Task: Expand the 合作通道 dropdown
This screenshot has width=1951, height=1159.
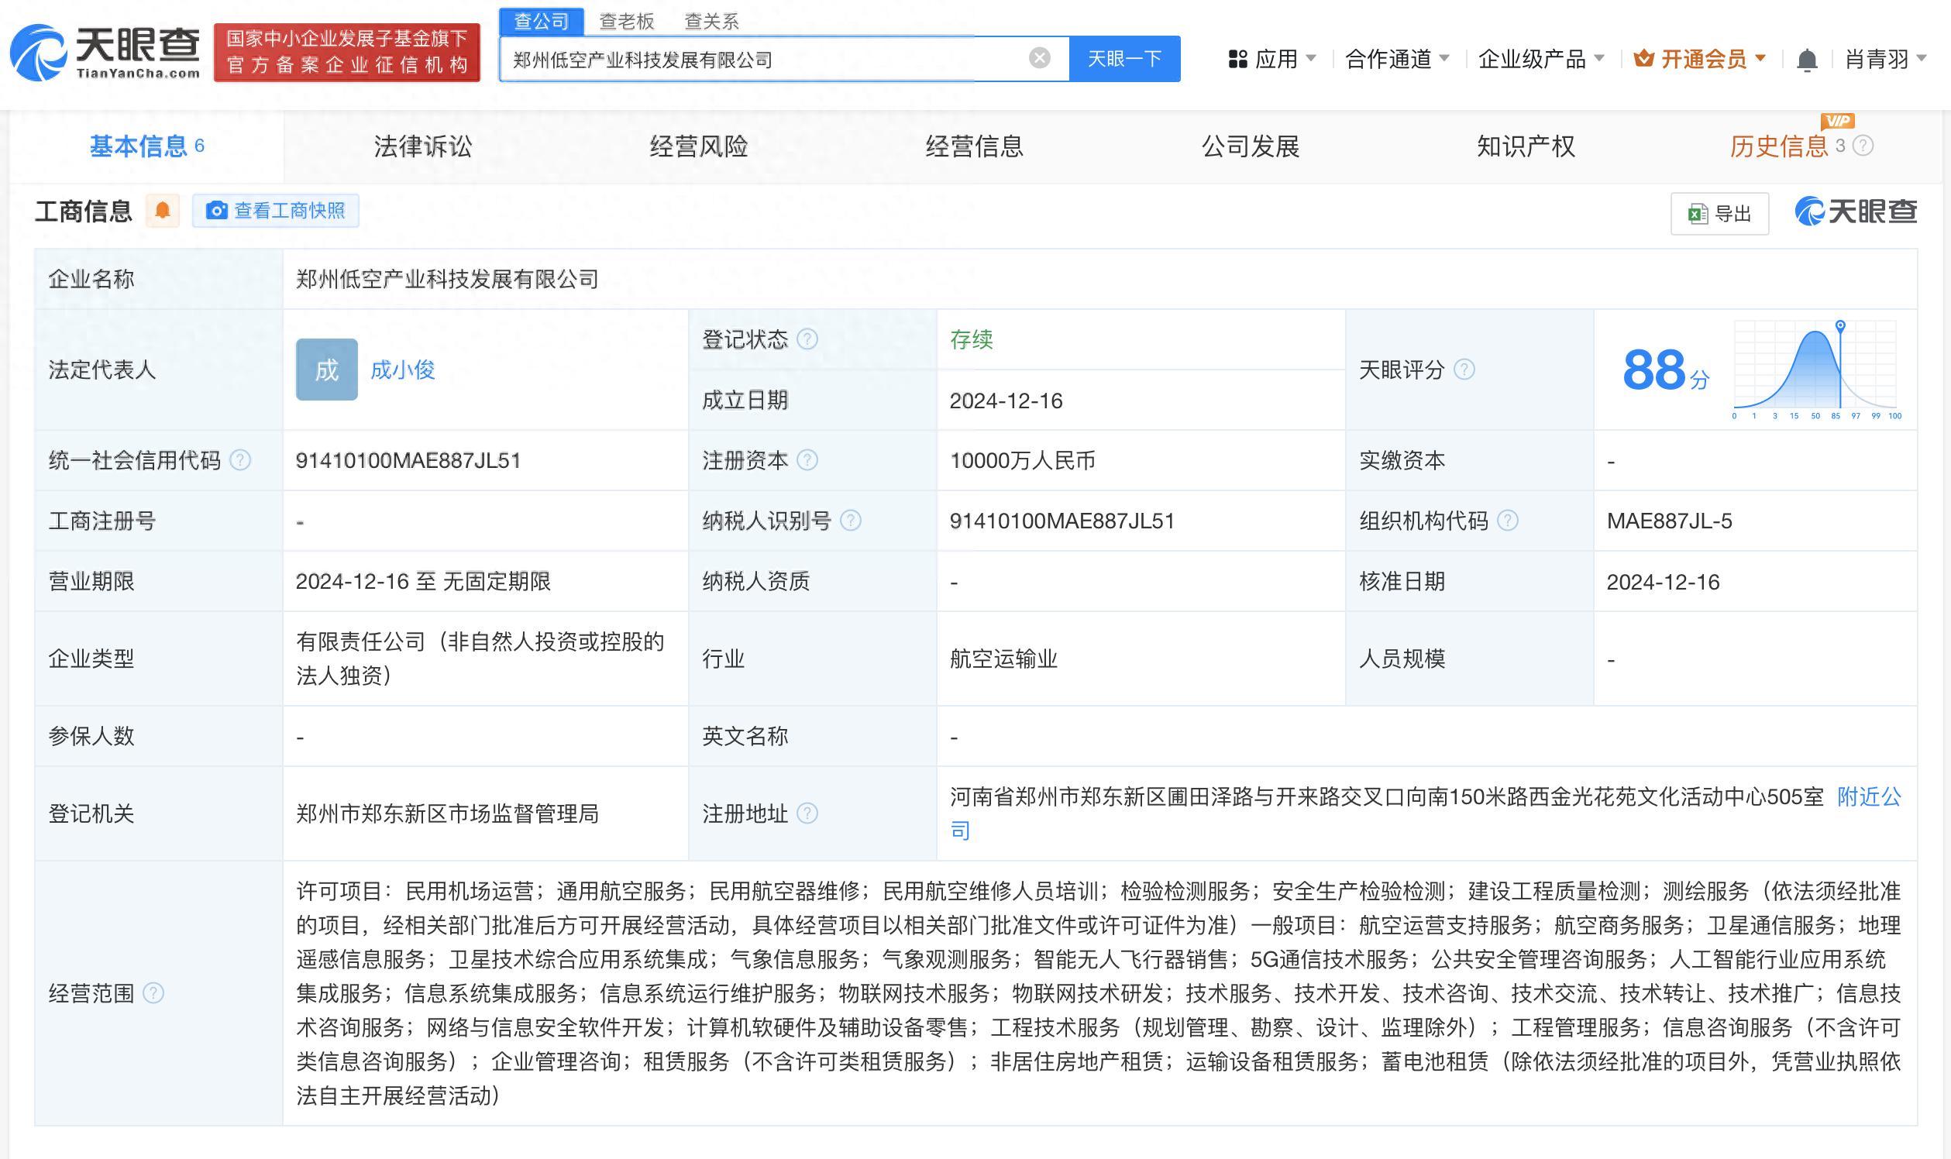Action: (x=1397, y=58)
